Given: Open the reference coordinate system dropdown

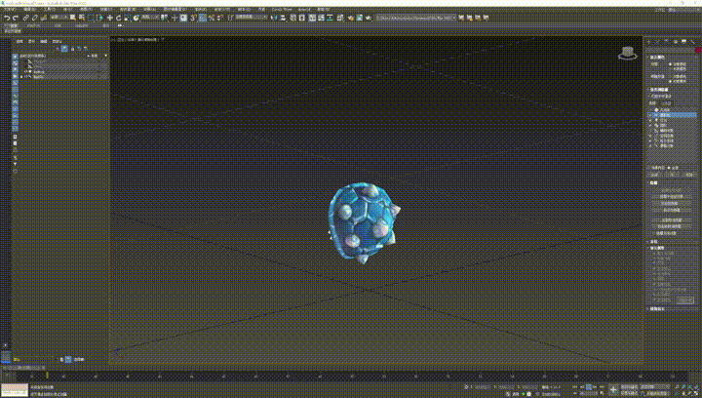Looking at the screenshot, I should click(150, 18).
